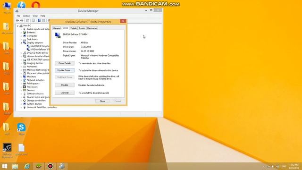302x170 pixels.
Task: Expand the Audio inputs and outputs category
Action: [x=21, y=29]
